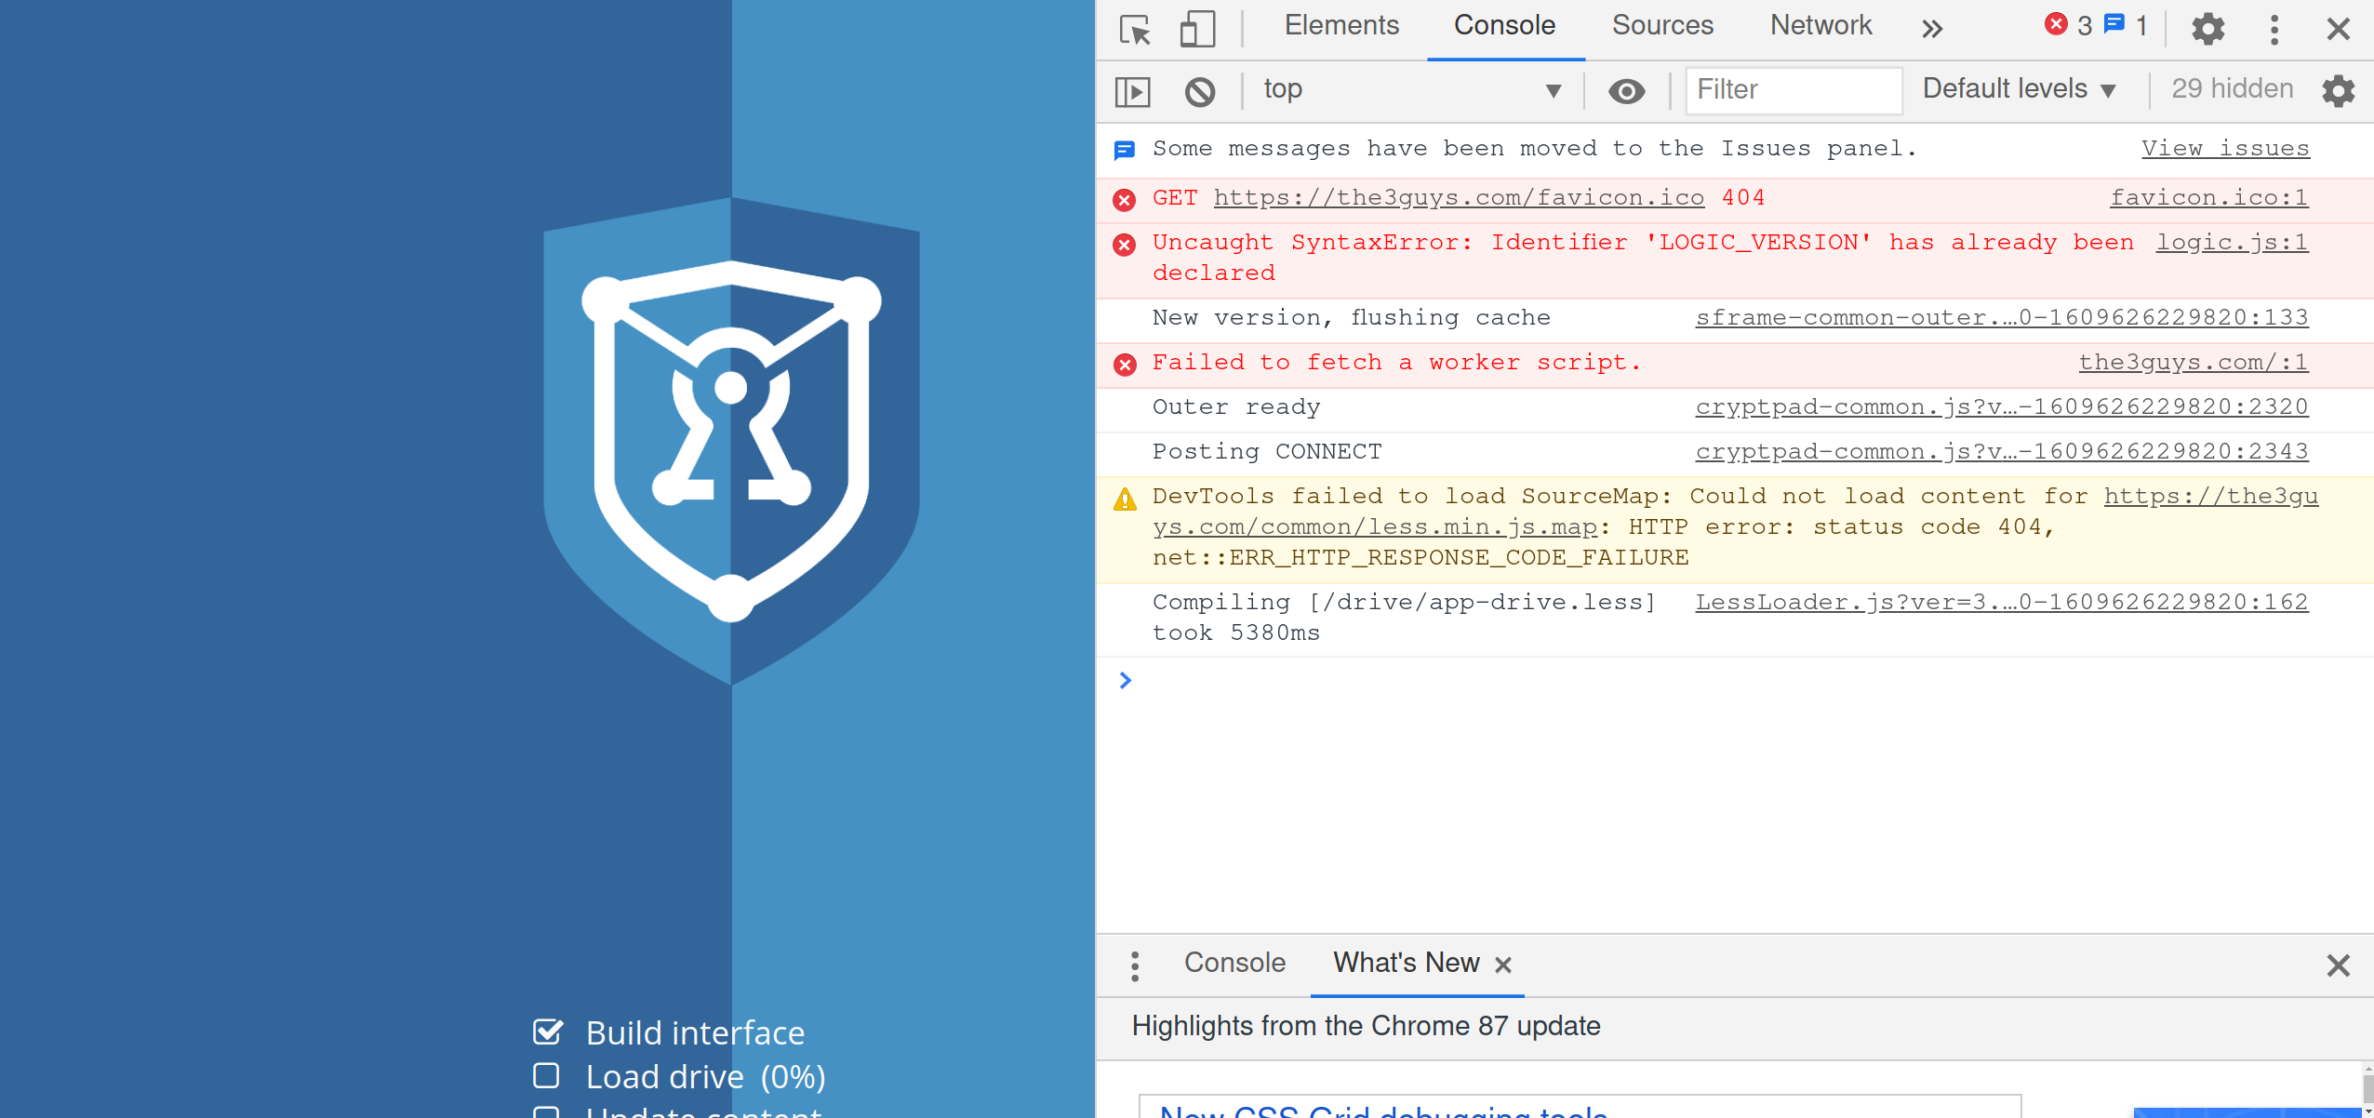The width and height of the screenshot is (2374, 1118).
Task: Switch to the Network tab
Action: (x=1820, y=25)
